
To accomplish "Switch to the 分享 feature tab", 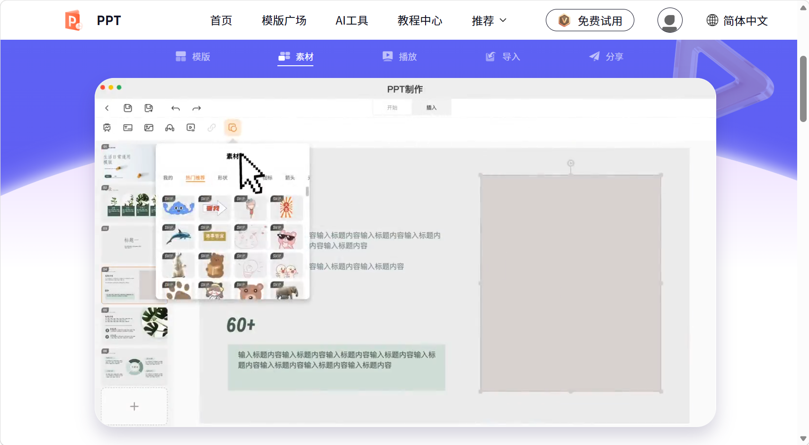I will 606,57.
